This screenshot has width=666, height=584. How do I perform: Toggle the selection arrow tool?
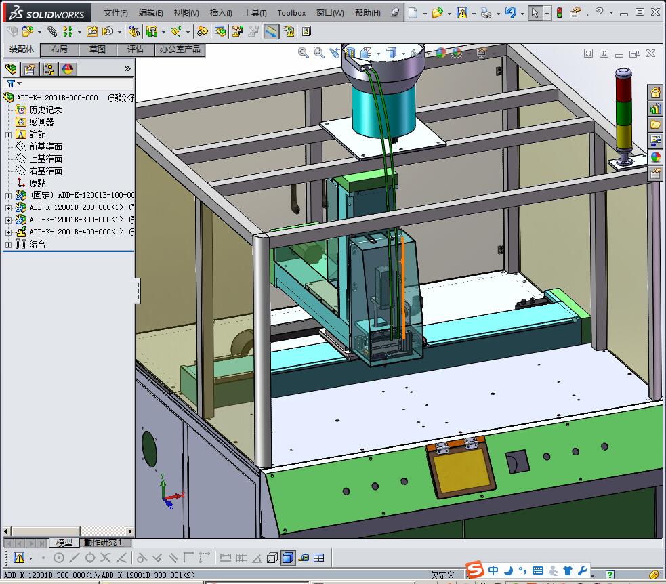click(535, 12)
